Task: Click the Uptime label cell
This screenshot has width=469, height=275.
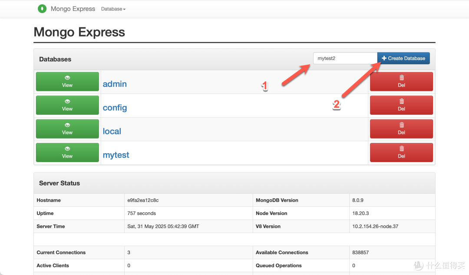Action: tap(79, 213)
